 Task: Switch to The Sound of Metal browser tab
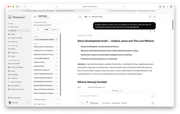tap(48, 11)
